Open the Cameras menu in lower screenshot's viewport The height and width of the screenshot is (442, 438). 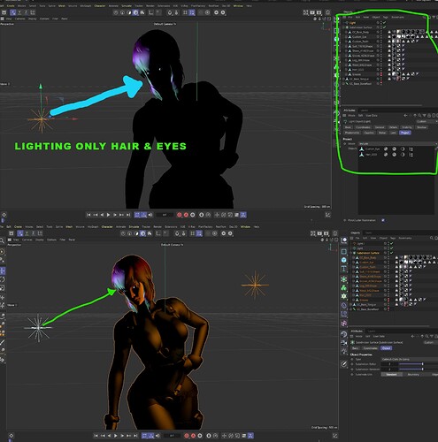[27, 240]
